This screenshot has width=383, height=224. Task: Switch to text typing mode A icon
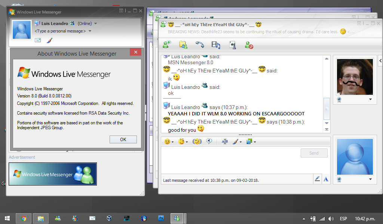pyautogui.click(x=326, y=179)
